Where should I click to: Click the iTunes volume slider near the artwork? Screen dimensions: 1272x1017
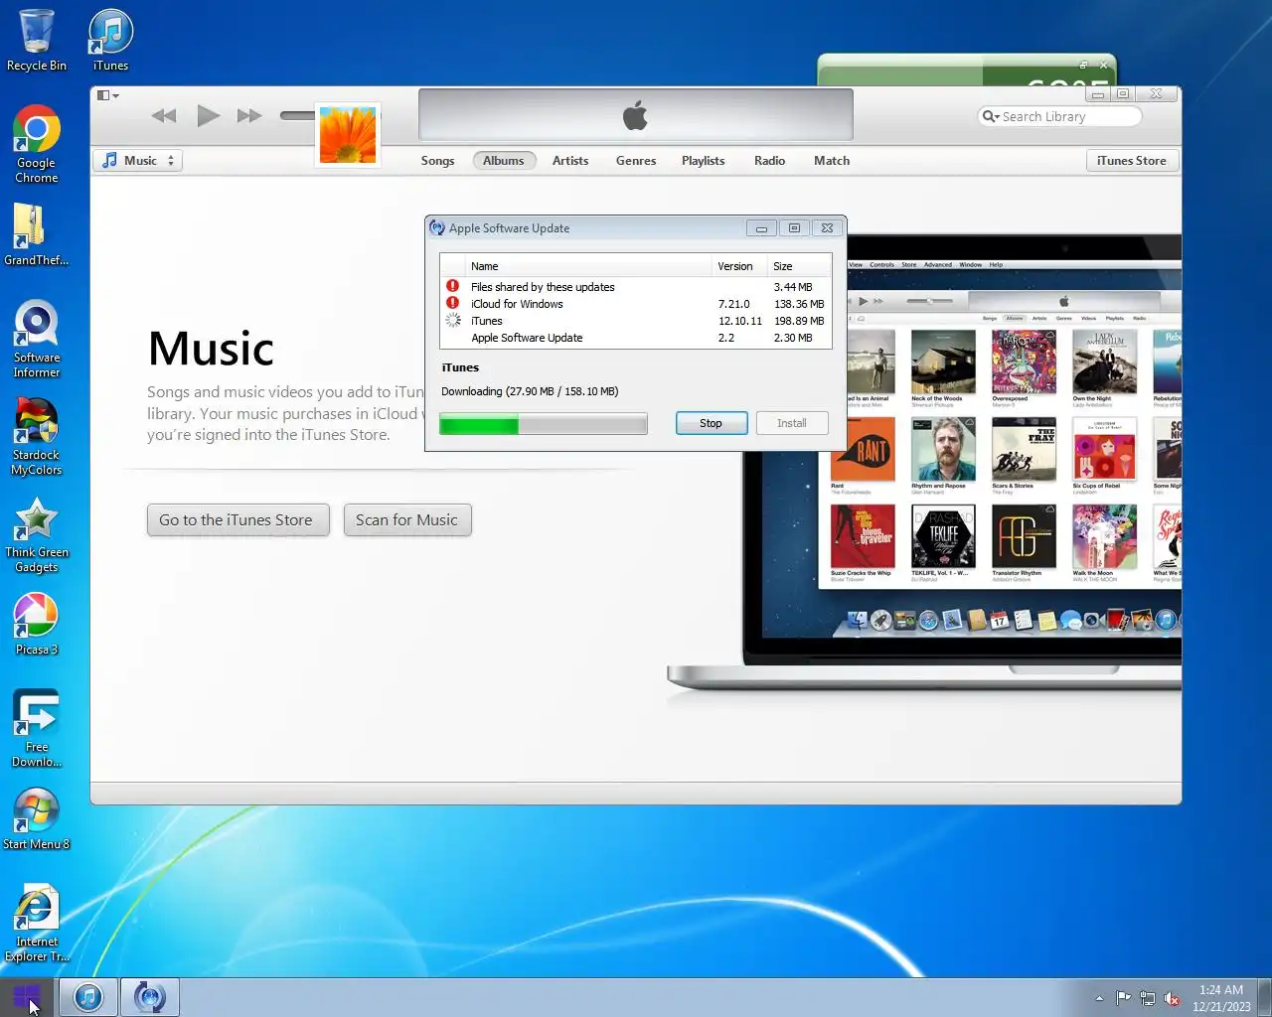point(296,115)
